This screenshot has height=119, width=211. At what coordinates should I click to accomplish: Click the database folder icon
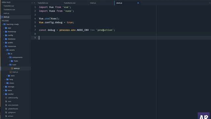6,39
